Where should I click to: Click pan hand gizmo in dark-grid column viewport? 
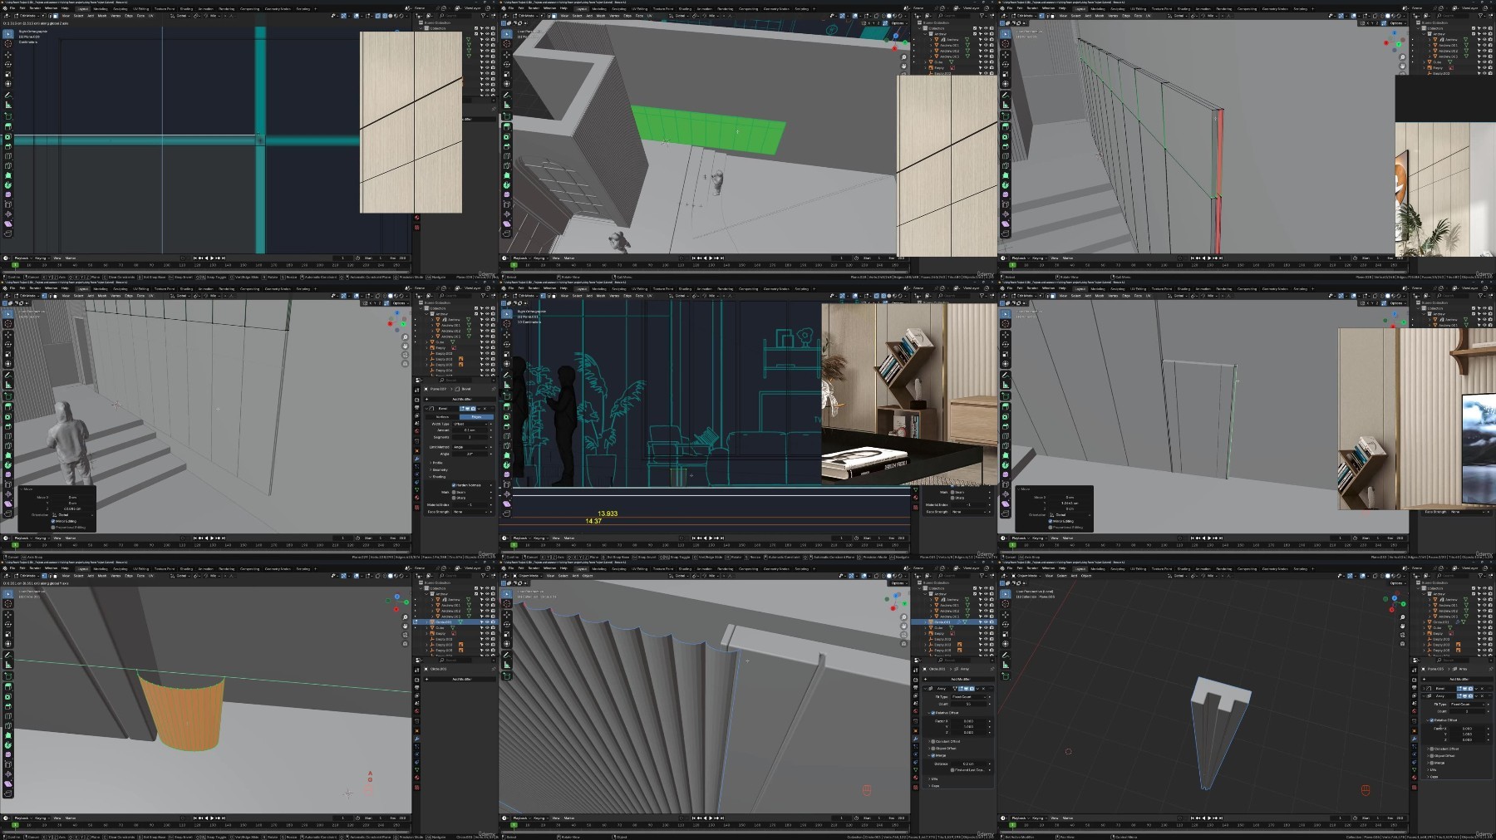coord(1403,626)
